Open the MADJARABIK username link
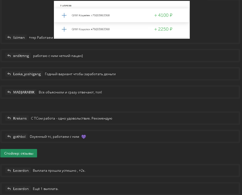 click(24, 92)
